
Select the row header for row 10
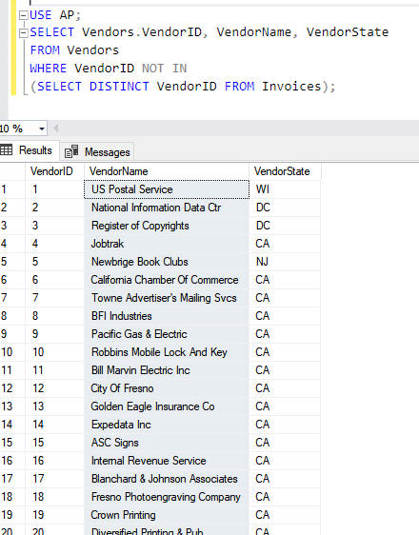point(12,352)
